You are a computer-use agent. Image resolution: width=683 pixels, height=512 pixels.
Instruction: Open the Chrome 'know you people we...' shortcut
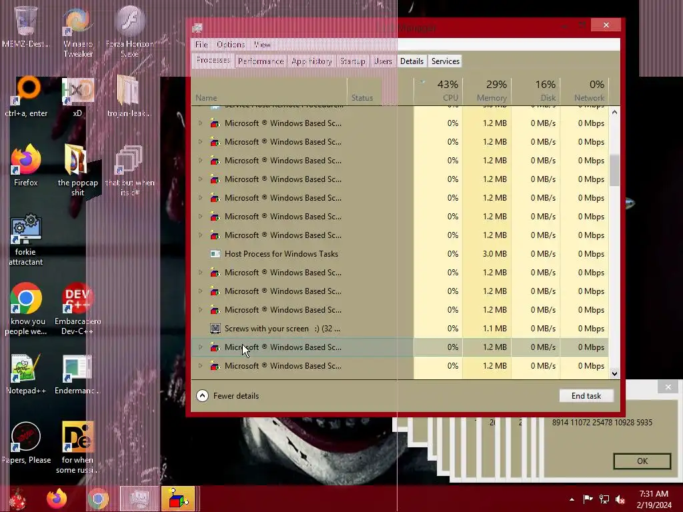tap(26, 309)
